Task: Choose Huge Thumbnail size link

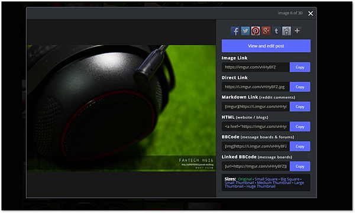Action: 261,186
